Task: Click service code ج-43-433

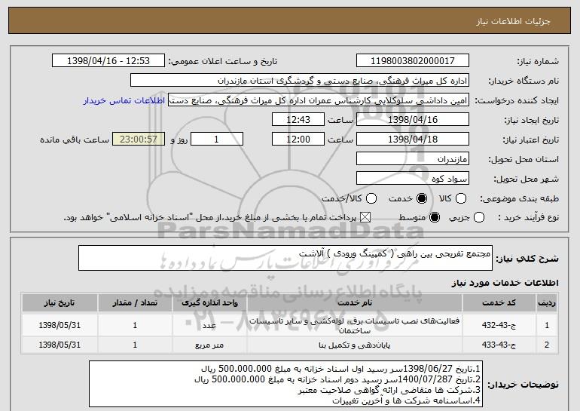Action: coord(499,345)
